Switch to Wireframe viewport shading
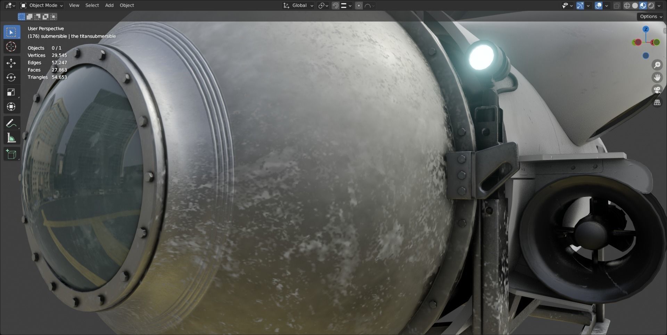667x335 pixels. (x=627, y=6)
